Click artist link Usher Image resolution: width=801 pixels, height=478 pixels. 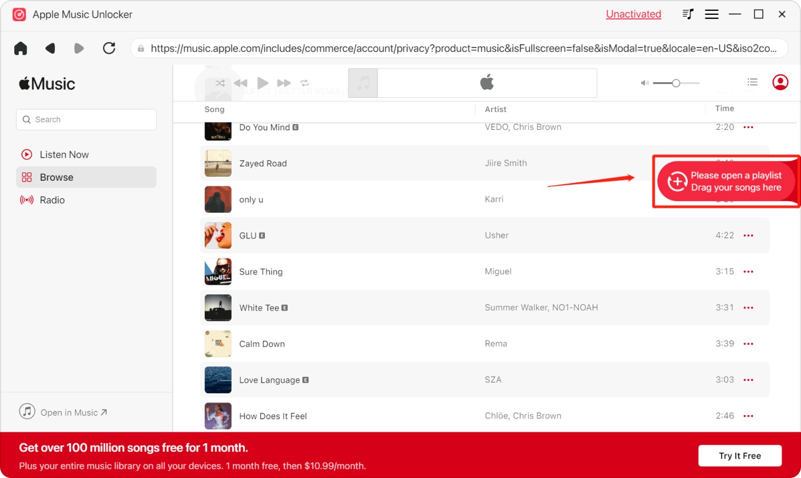(x=497, y=235)
